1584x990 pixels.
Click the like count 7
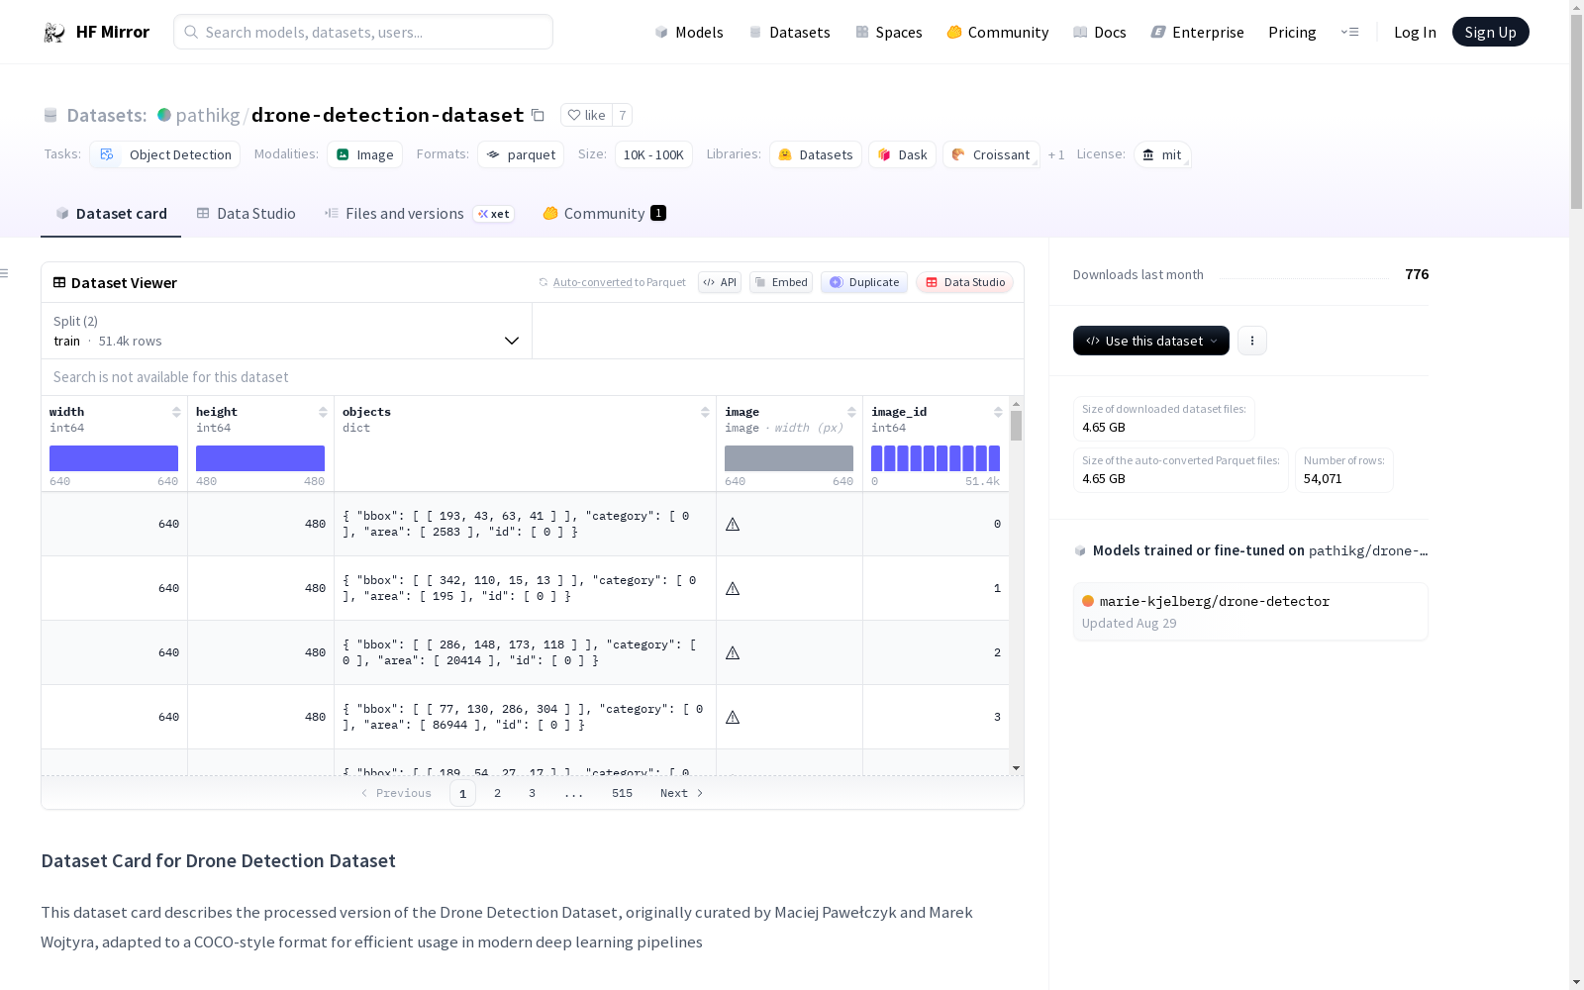622,115
